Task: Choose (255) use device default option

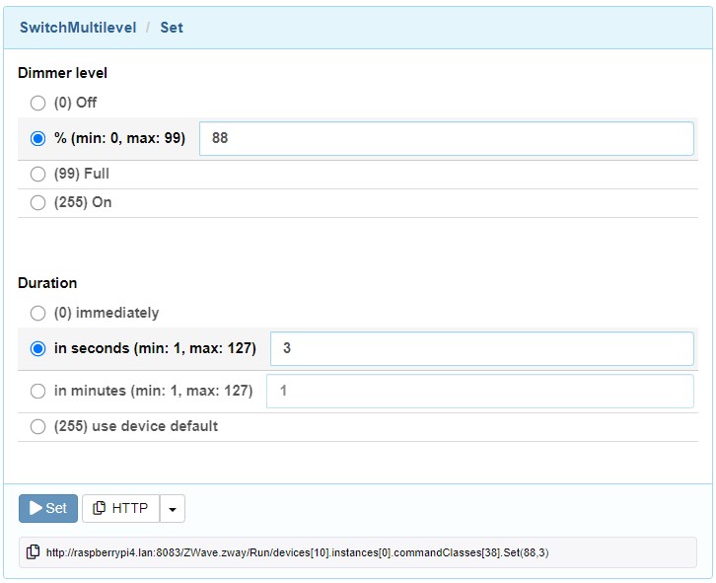Action: click(x=37, y=427)
